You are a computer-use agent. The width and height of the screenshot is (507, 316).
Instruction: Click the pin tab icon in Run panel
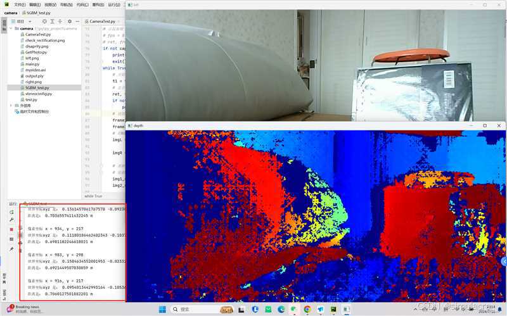pyautogui.click(x=11, y=249)
